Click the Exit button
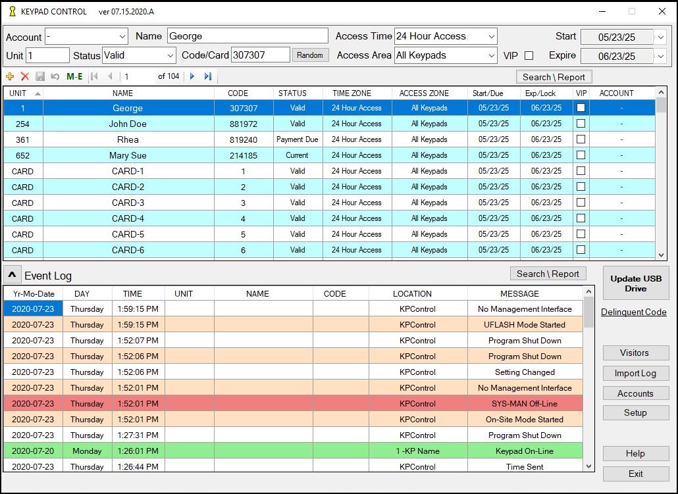 pos(636,474)
